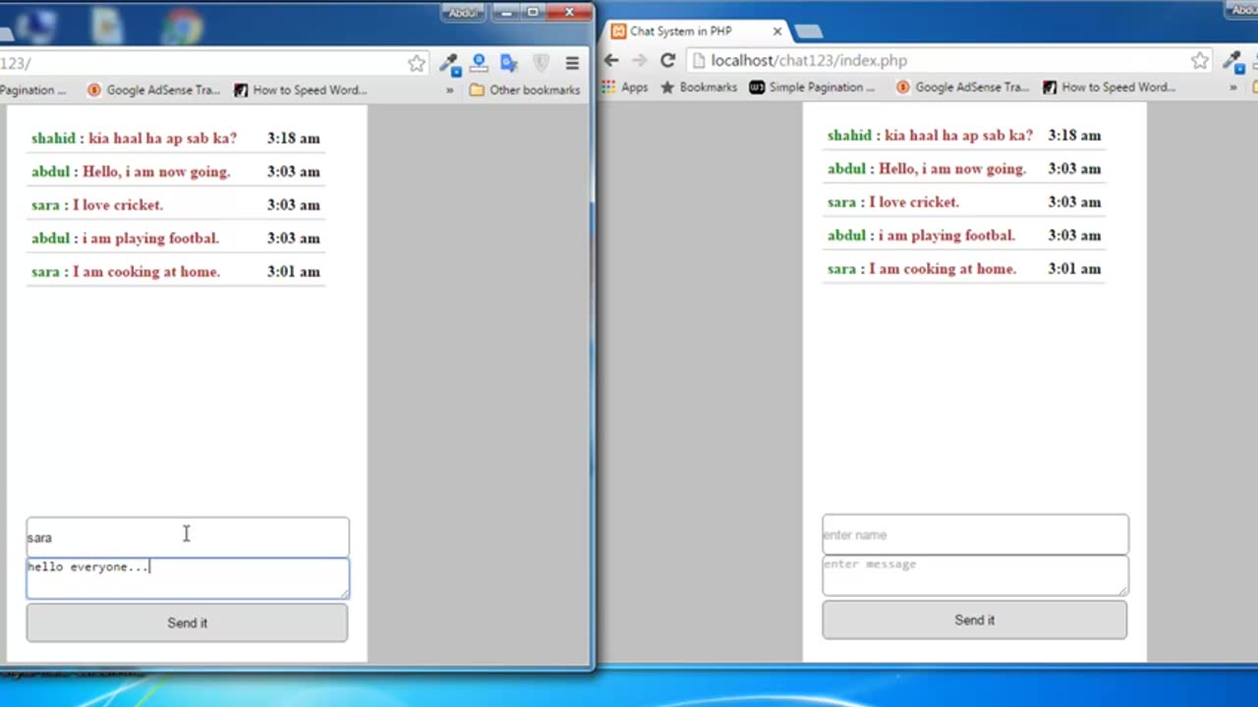Click forward arrow in right browser window

[640, 61]
